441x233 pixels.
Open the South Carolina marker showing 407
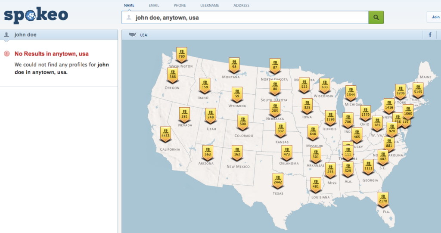pyautogui.click(x=383, y=158)
